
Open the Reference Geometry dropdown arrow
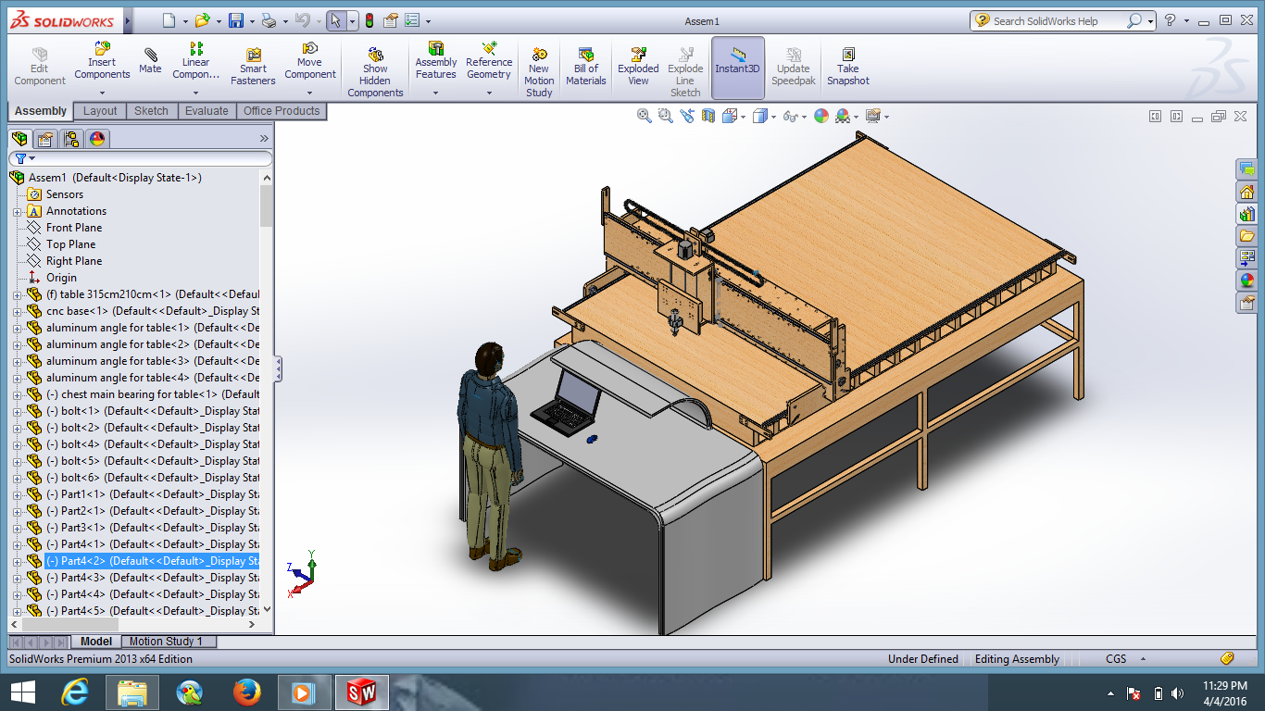(489, 93)
